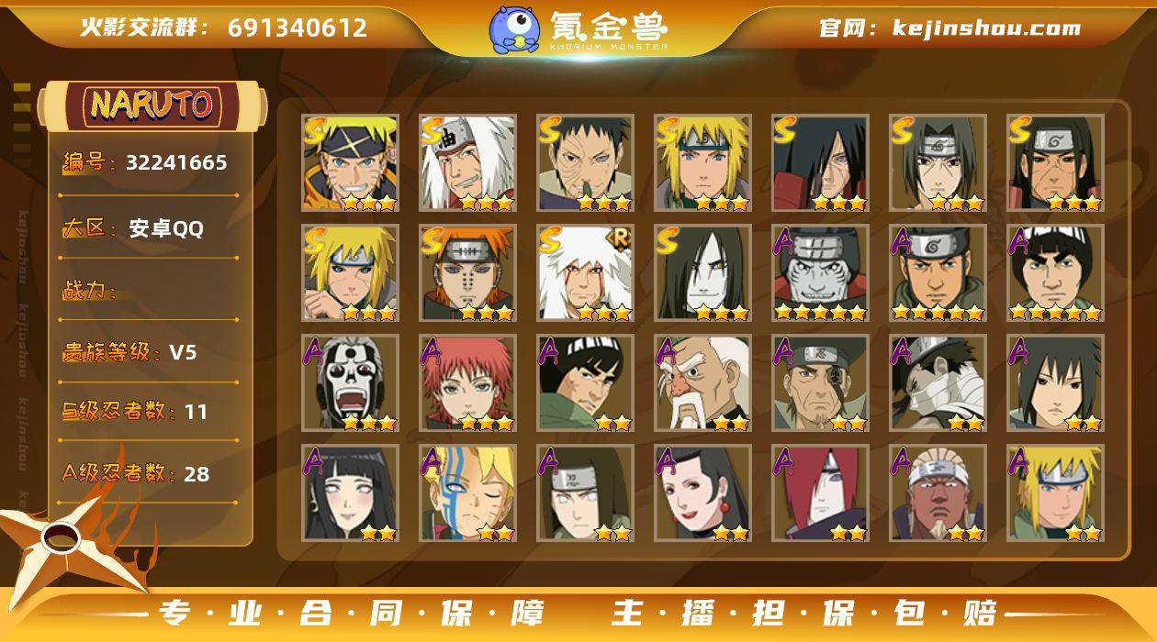Select the Hinata portrait with long dark hair
The height and width of the screenshot is (642, 1157).
coord(350,493)
